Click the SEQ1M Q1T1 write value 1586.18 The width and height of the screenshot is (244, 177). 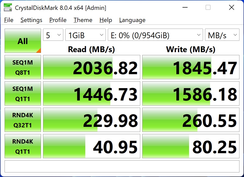[x=191, y=93]
